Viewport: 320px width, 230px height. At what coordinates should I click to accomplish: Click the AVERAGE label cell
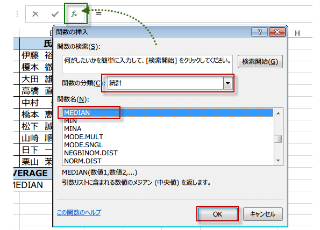33,174
